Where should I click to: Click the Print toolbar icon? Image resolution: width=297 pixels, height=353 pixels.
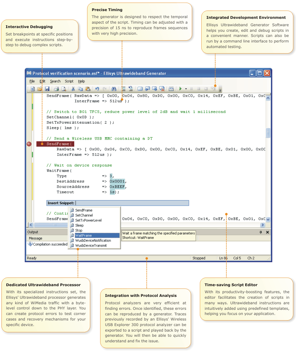[x=56, y=89]
